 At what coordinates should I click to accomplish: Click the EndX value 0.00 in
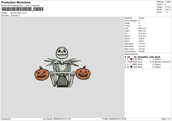(141, 39)
